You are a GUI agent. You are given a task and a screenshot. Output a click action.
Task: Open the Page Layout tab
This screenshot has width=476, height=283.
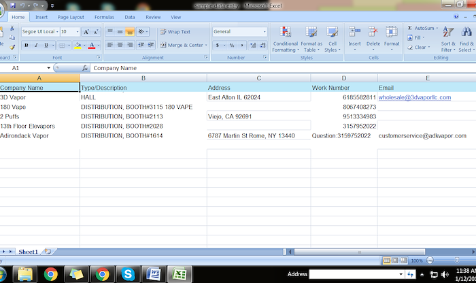tap(71, 17)
